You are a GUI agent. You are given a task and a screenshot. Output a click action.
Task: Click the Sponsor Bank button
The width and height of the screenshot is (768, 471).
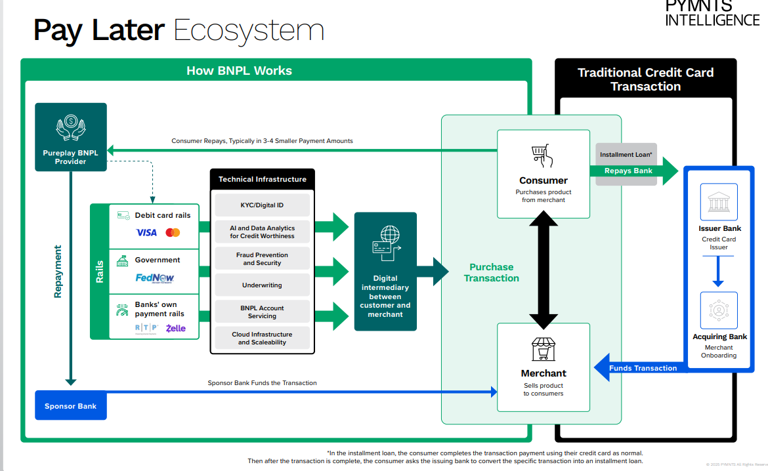point(70,405)
